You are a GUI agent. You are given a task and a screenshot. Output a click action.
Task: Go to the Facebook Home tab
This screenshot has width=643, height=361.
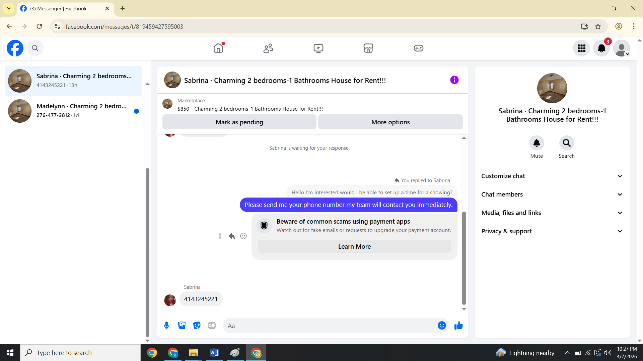[218, 48]
